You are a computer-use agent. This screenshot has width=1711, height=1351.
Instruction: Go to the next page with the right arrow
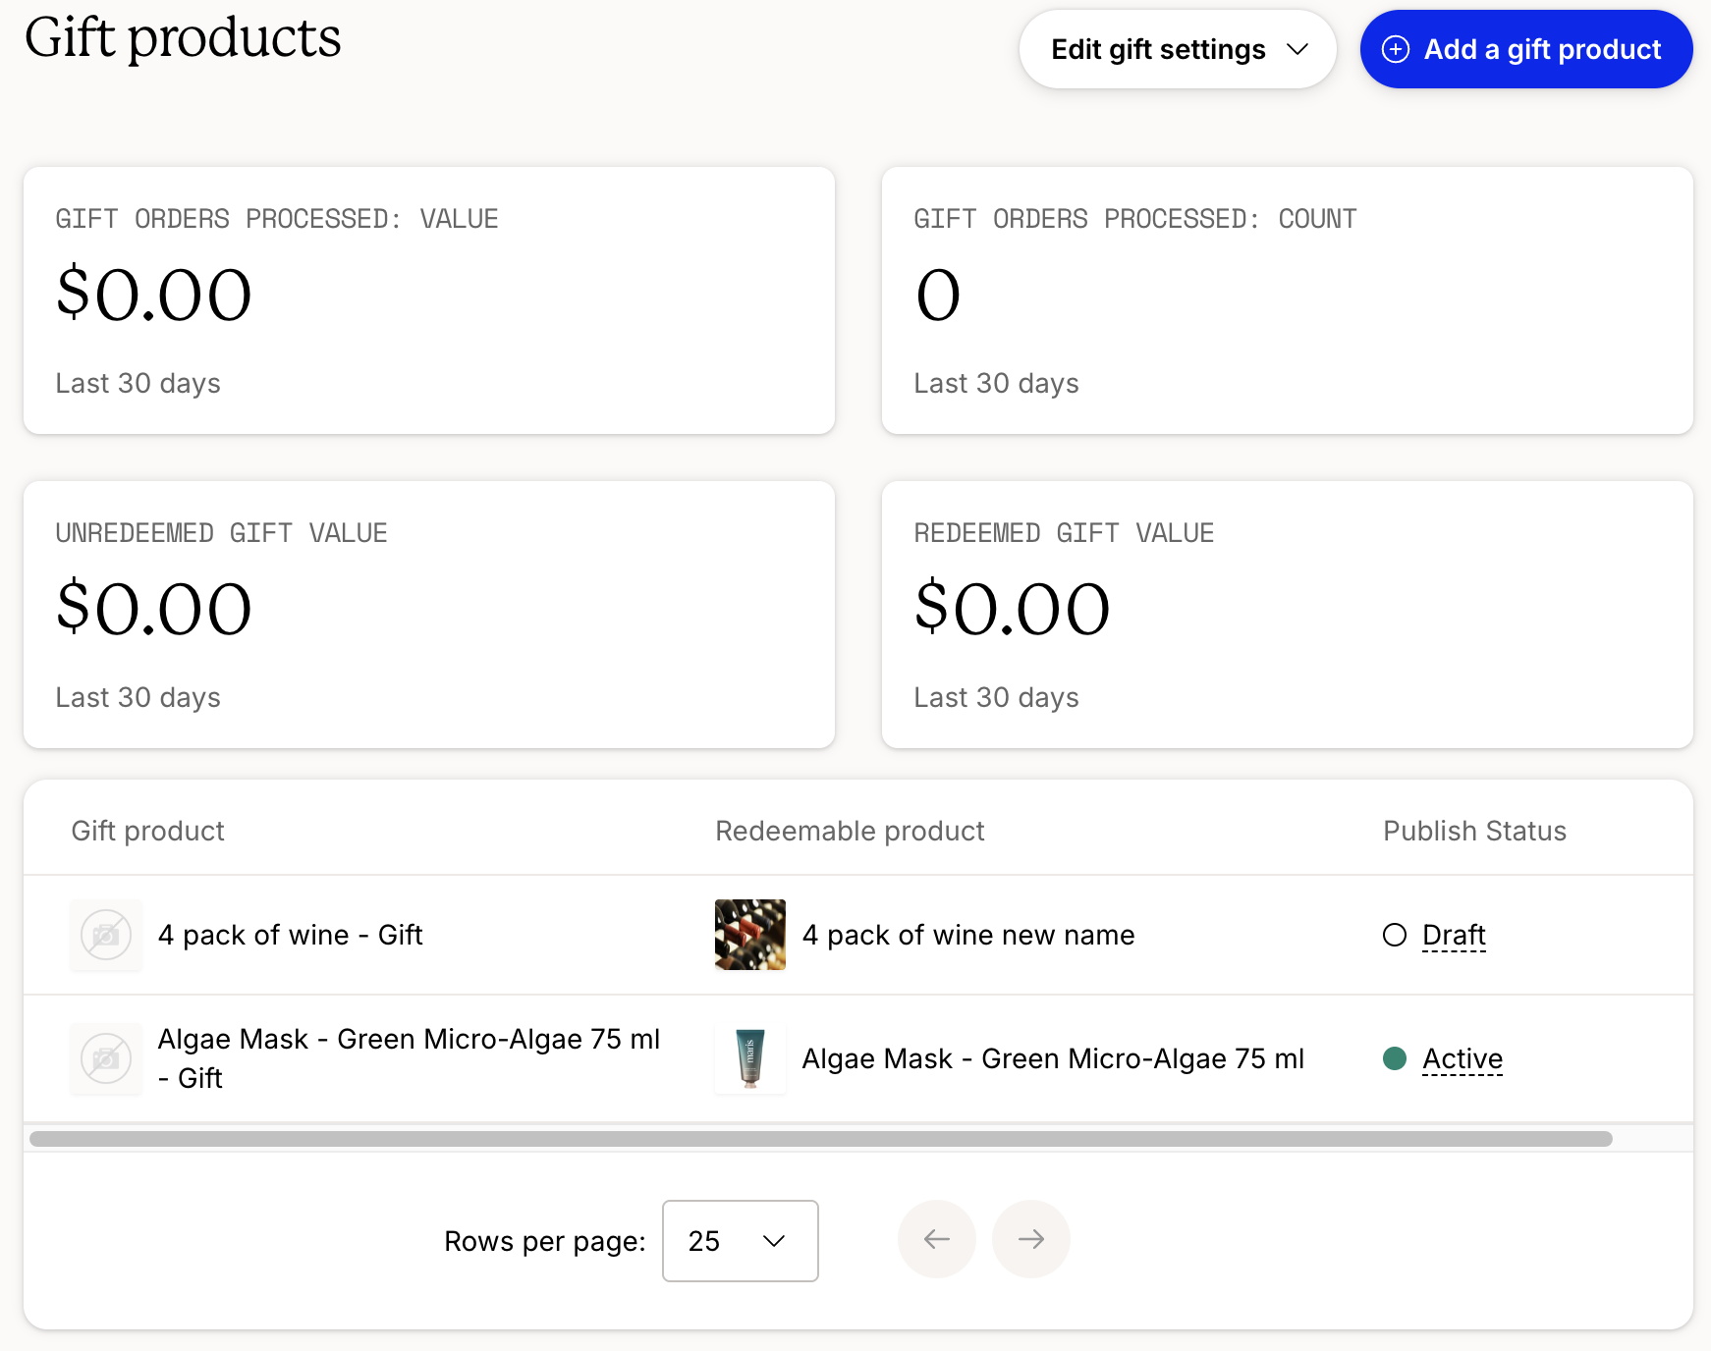click(x=1031, y=1239)
